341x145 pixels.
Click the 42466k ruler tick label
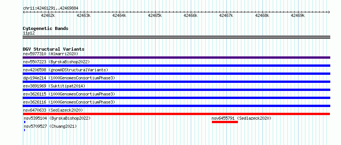point(190,15)
